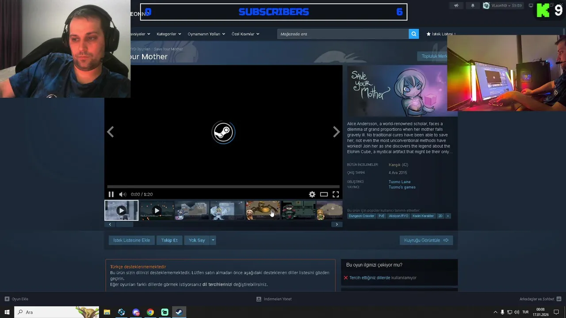
Task: Select the Aksiyon RYO tag
Action: point(398,216)
